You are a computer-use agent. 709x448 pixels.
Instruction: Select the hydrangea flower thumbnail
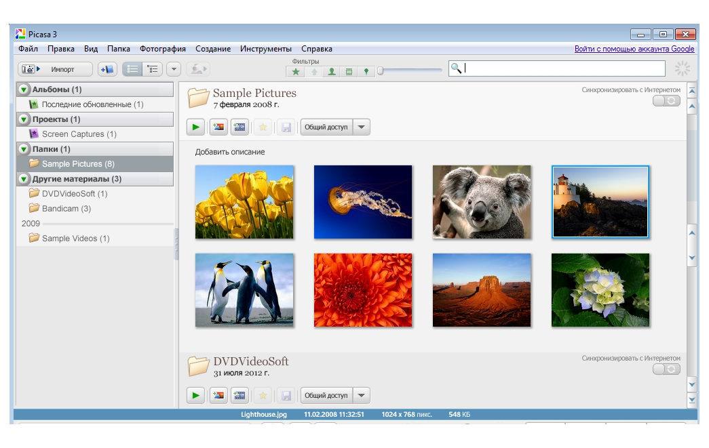600,290
